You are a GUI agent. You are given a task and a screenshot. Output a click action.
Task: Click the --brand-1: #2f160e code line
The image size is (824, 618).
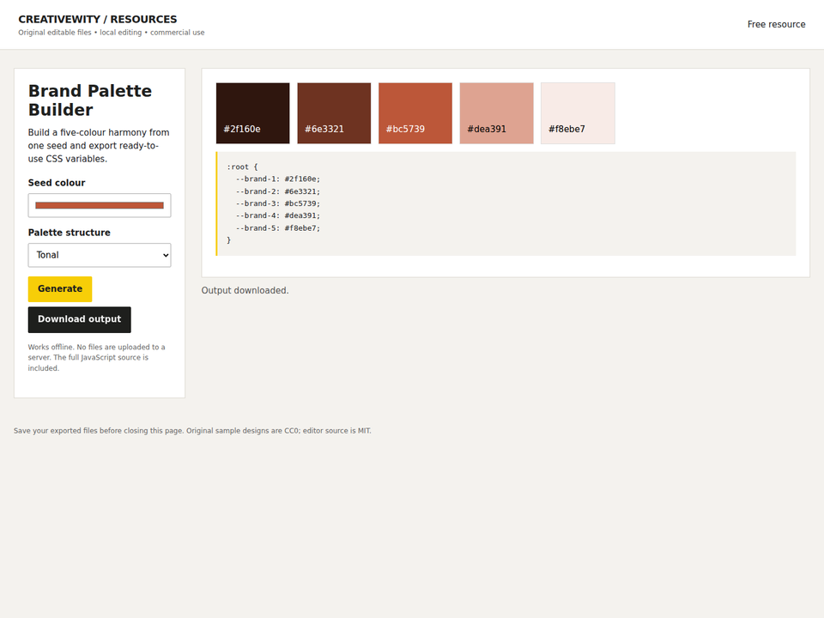click(x=278, y=179)
